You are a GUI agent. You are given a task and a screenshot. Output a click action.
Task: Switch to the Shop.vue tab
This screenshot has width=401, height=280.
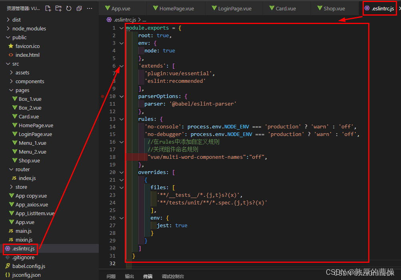tap(335, 8)
